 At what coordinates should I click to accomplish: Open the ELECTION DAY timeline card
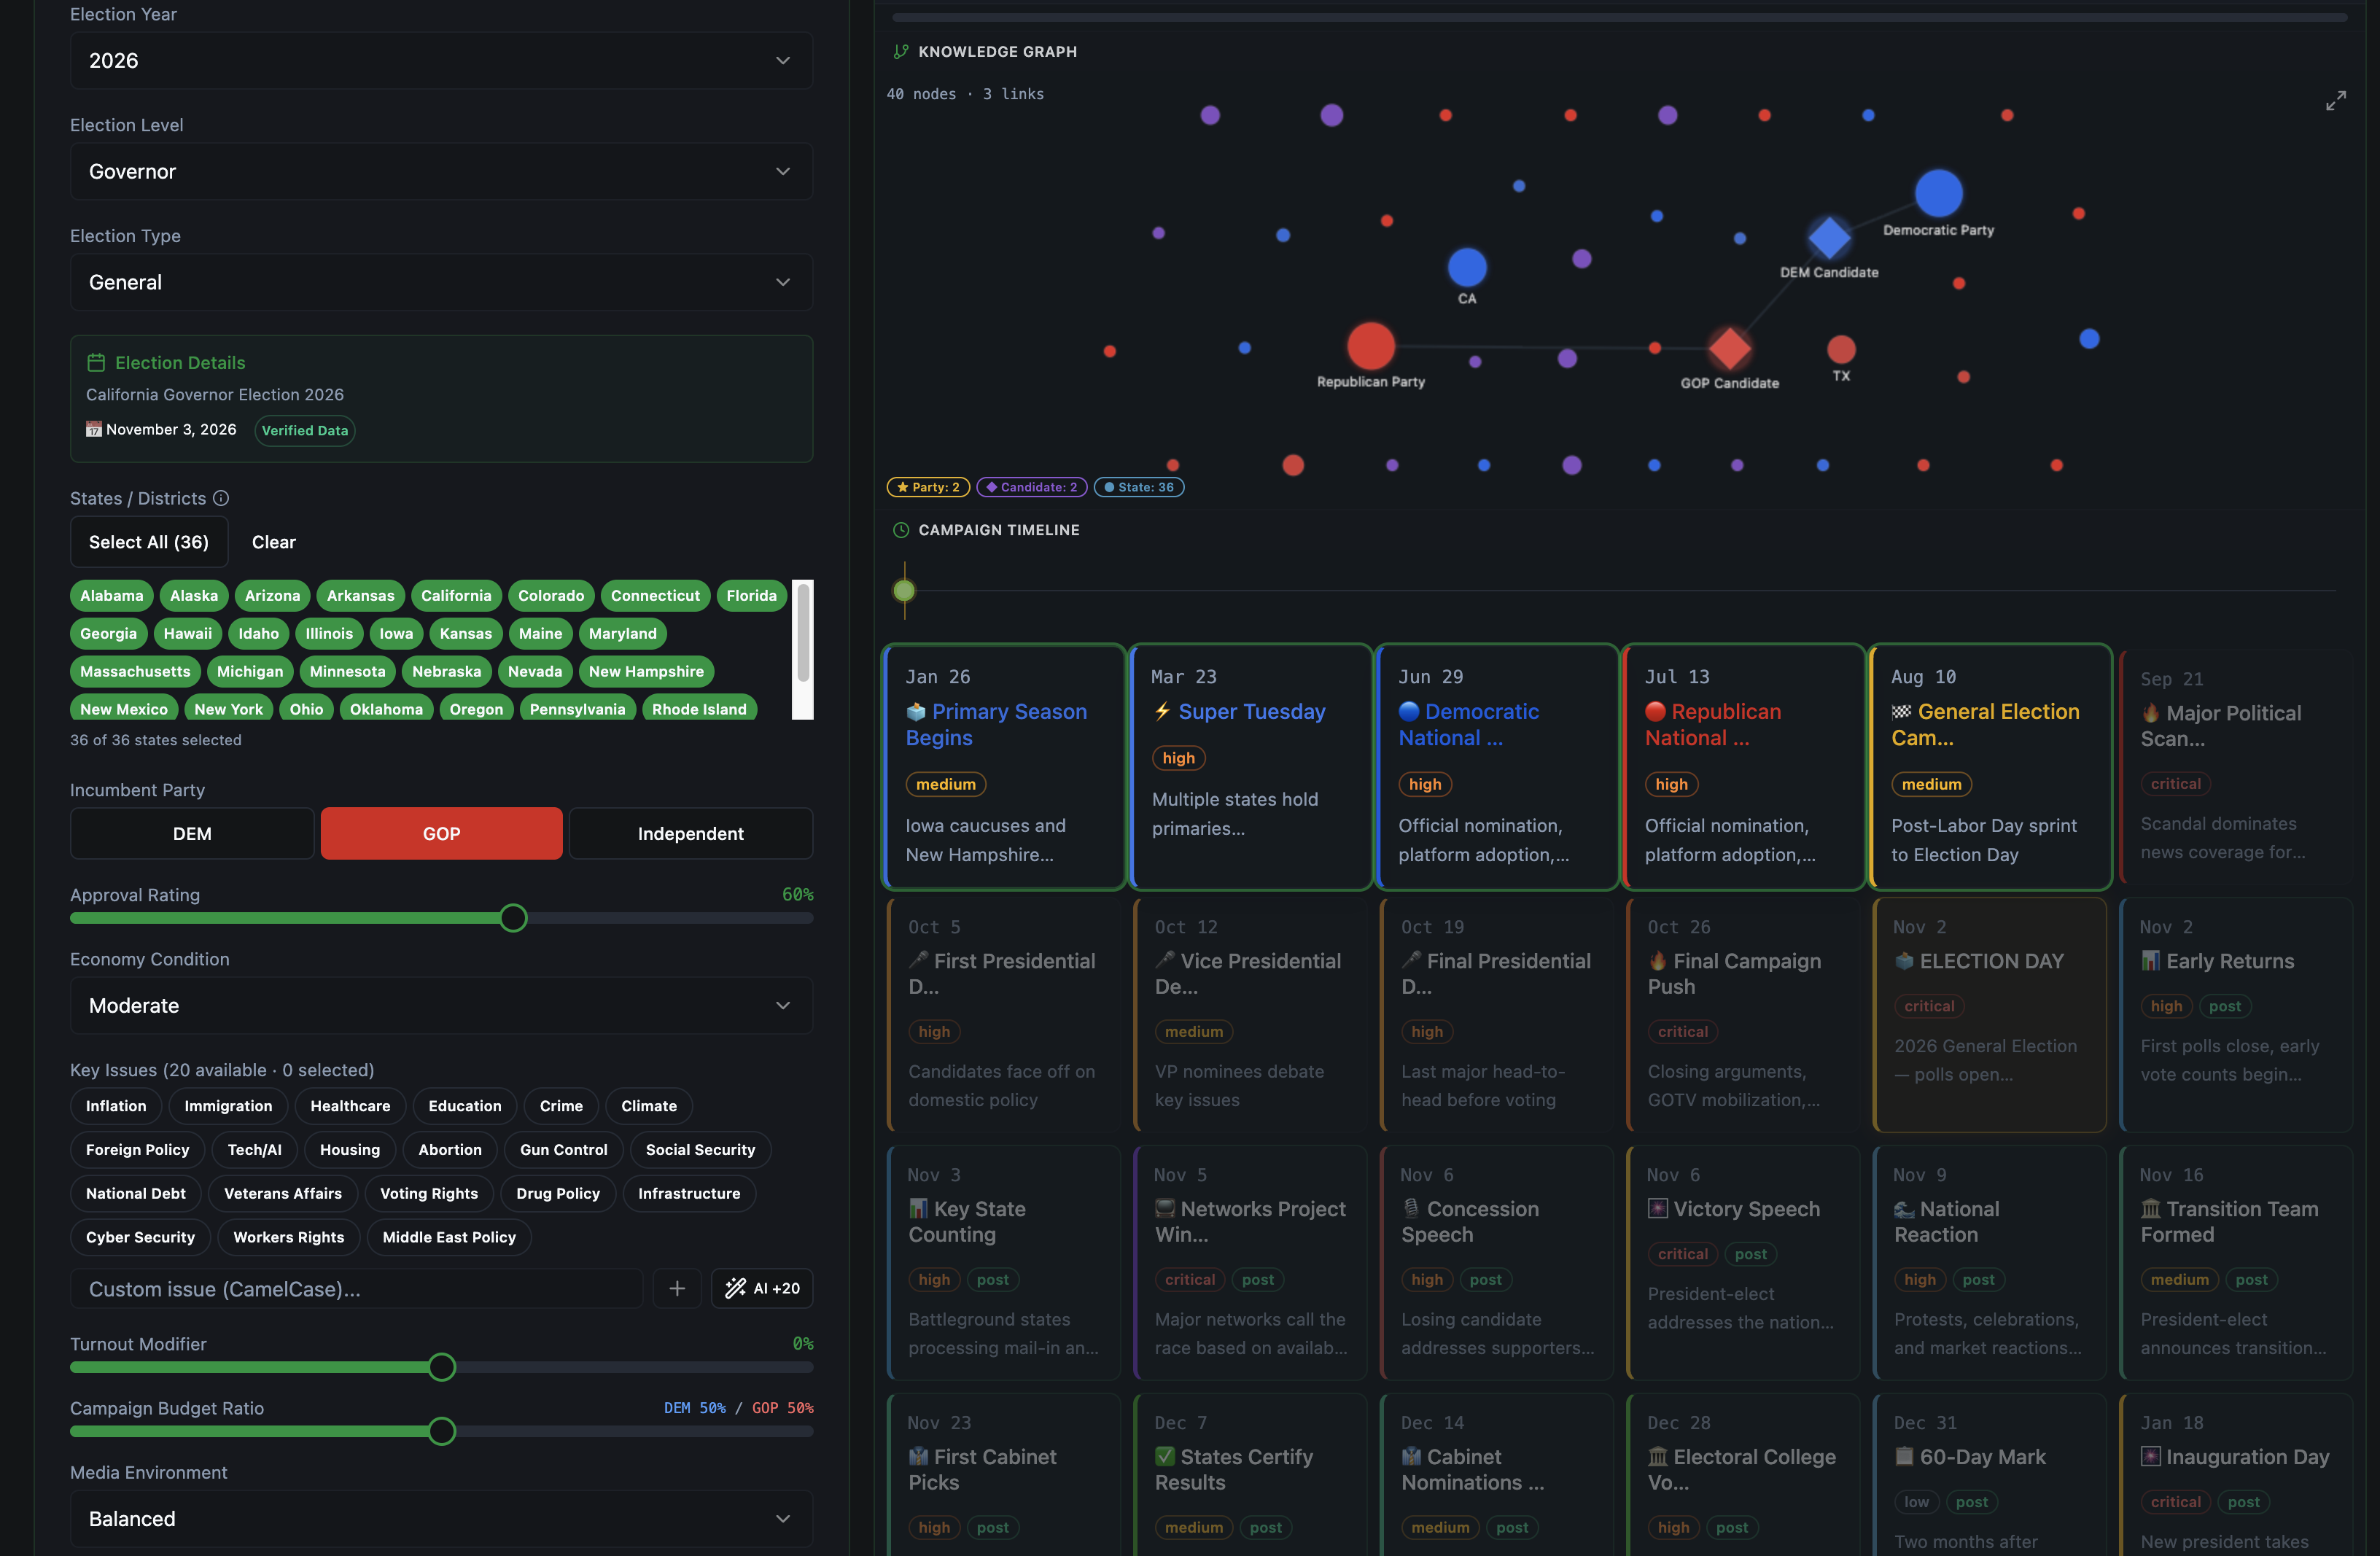[1990, 1015]
